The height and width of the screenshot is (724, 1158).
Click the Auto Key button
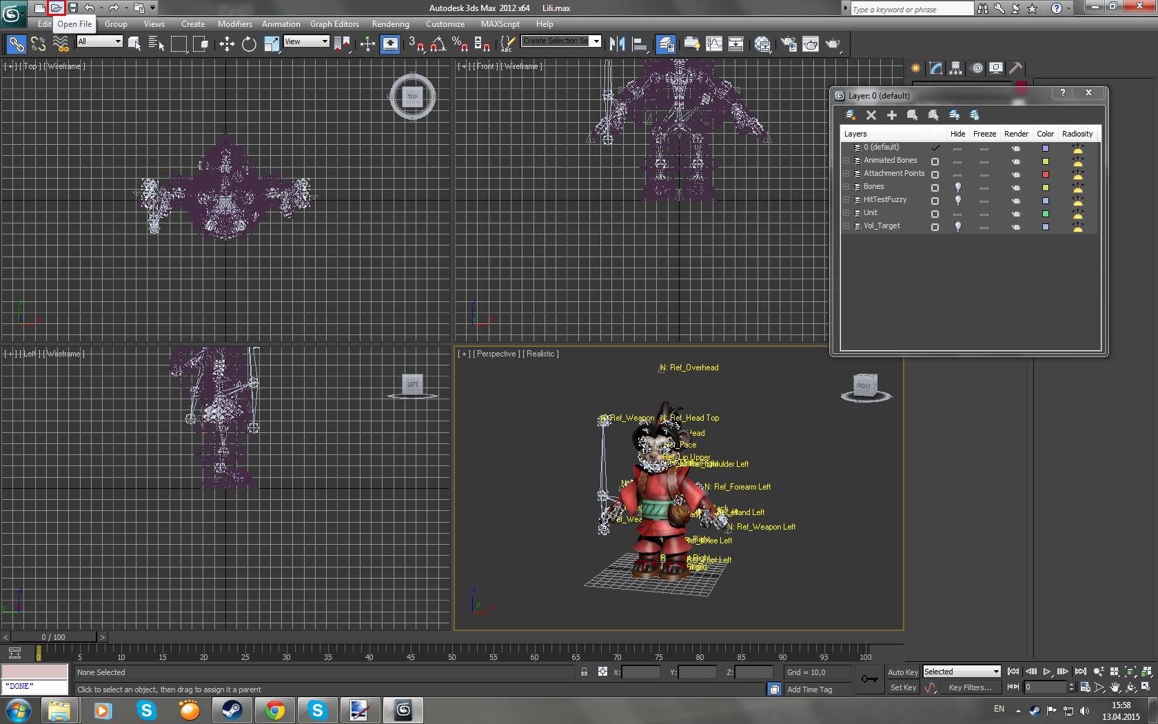pos(902,672)
